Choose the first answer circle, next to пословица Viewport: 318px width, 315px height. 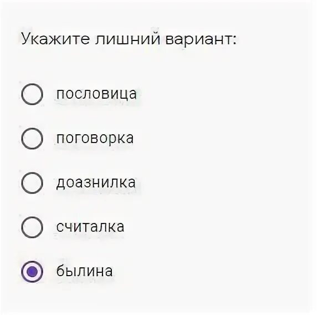click(32, 94)
